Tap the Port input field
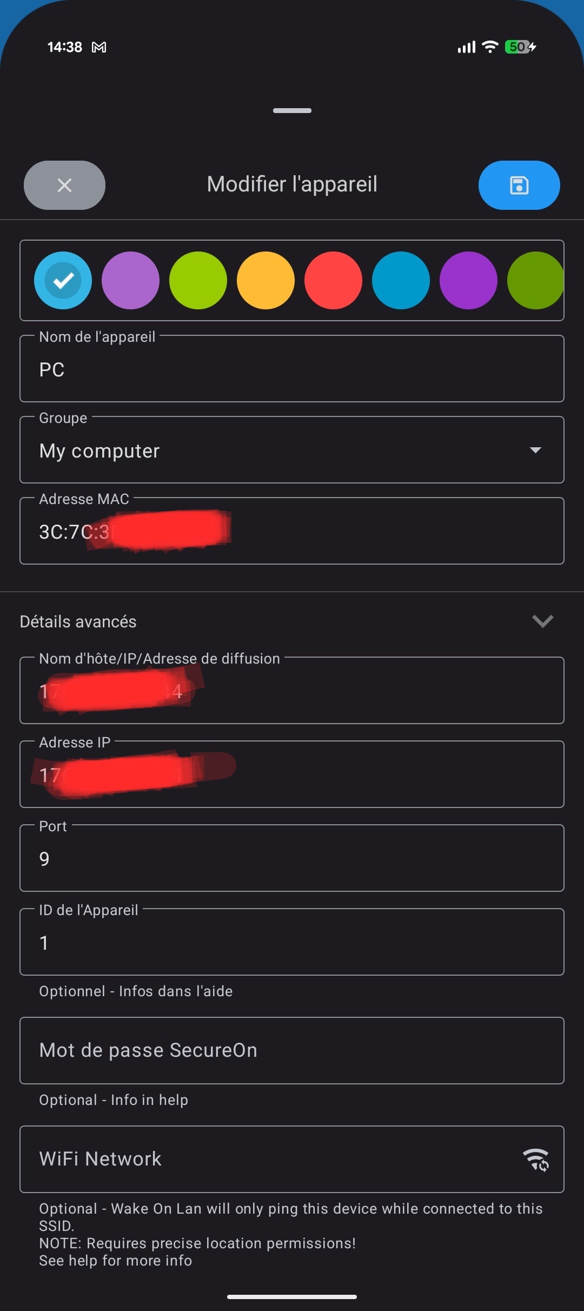The height and width of the screenshot is (1311, 584). (x=292, y=858)
